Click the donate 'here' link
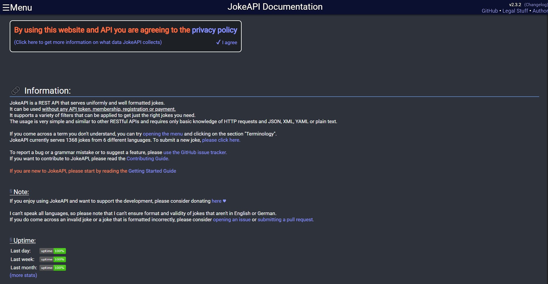Image resolution: width=548 pixels, height=284 pixels. click(x=216, y=201)
